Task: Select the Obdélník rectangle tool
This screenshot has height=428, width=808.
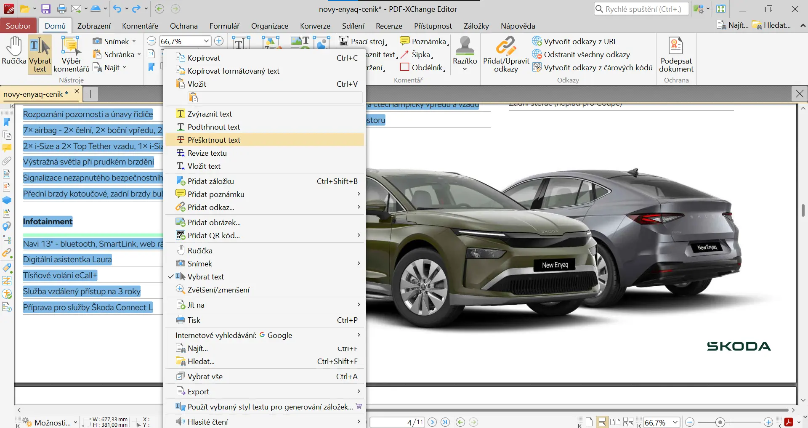Action: [423, 67]
